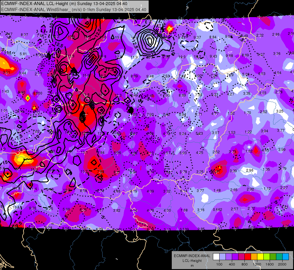Click the dark green legend swatch
Viewport: 294px width, 270px height.
273,257
